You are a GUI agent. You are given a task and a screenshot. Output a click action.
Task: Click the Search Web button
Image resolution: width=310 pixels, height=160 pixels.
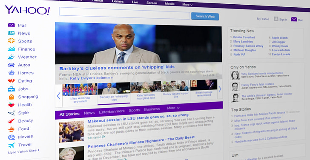click(205, 17)
